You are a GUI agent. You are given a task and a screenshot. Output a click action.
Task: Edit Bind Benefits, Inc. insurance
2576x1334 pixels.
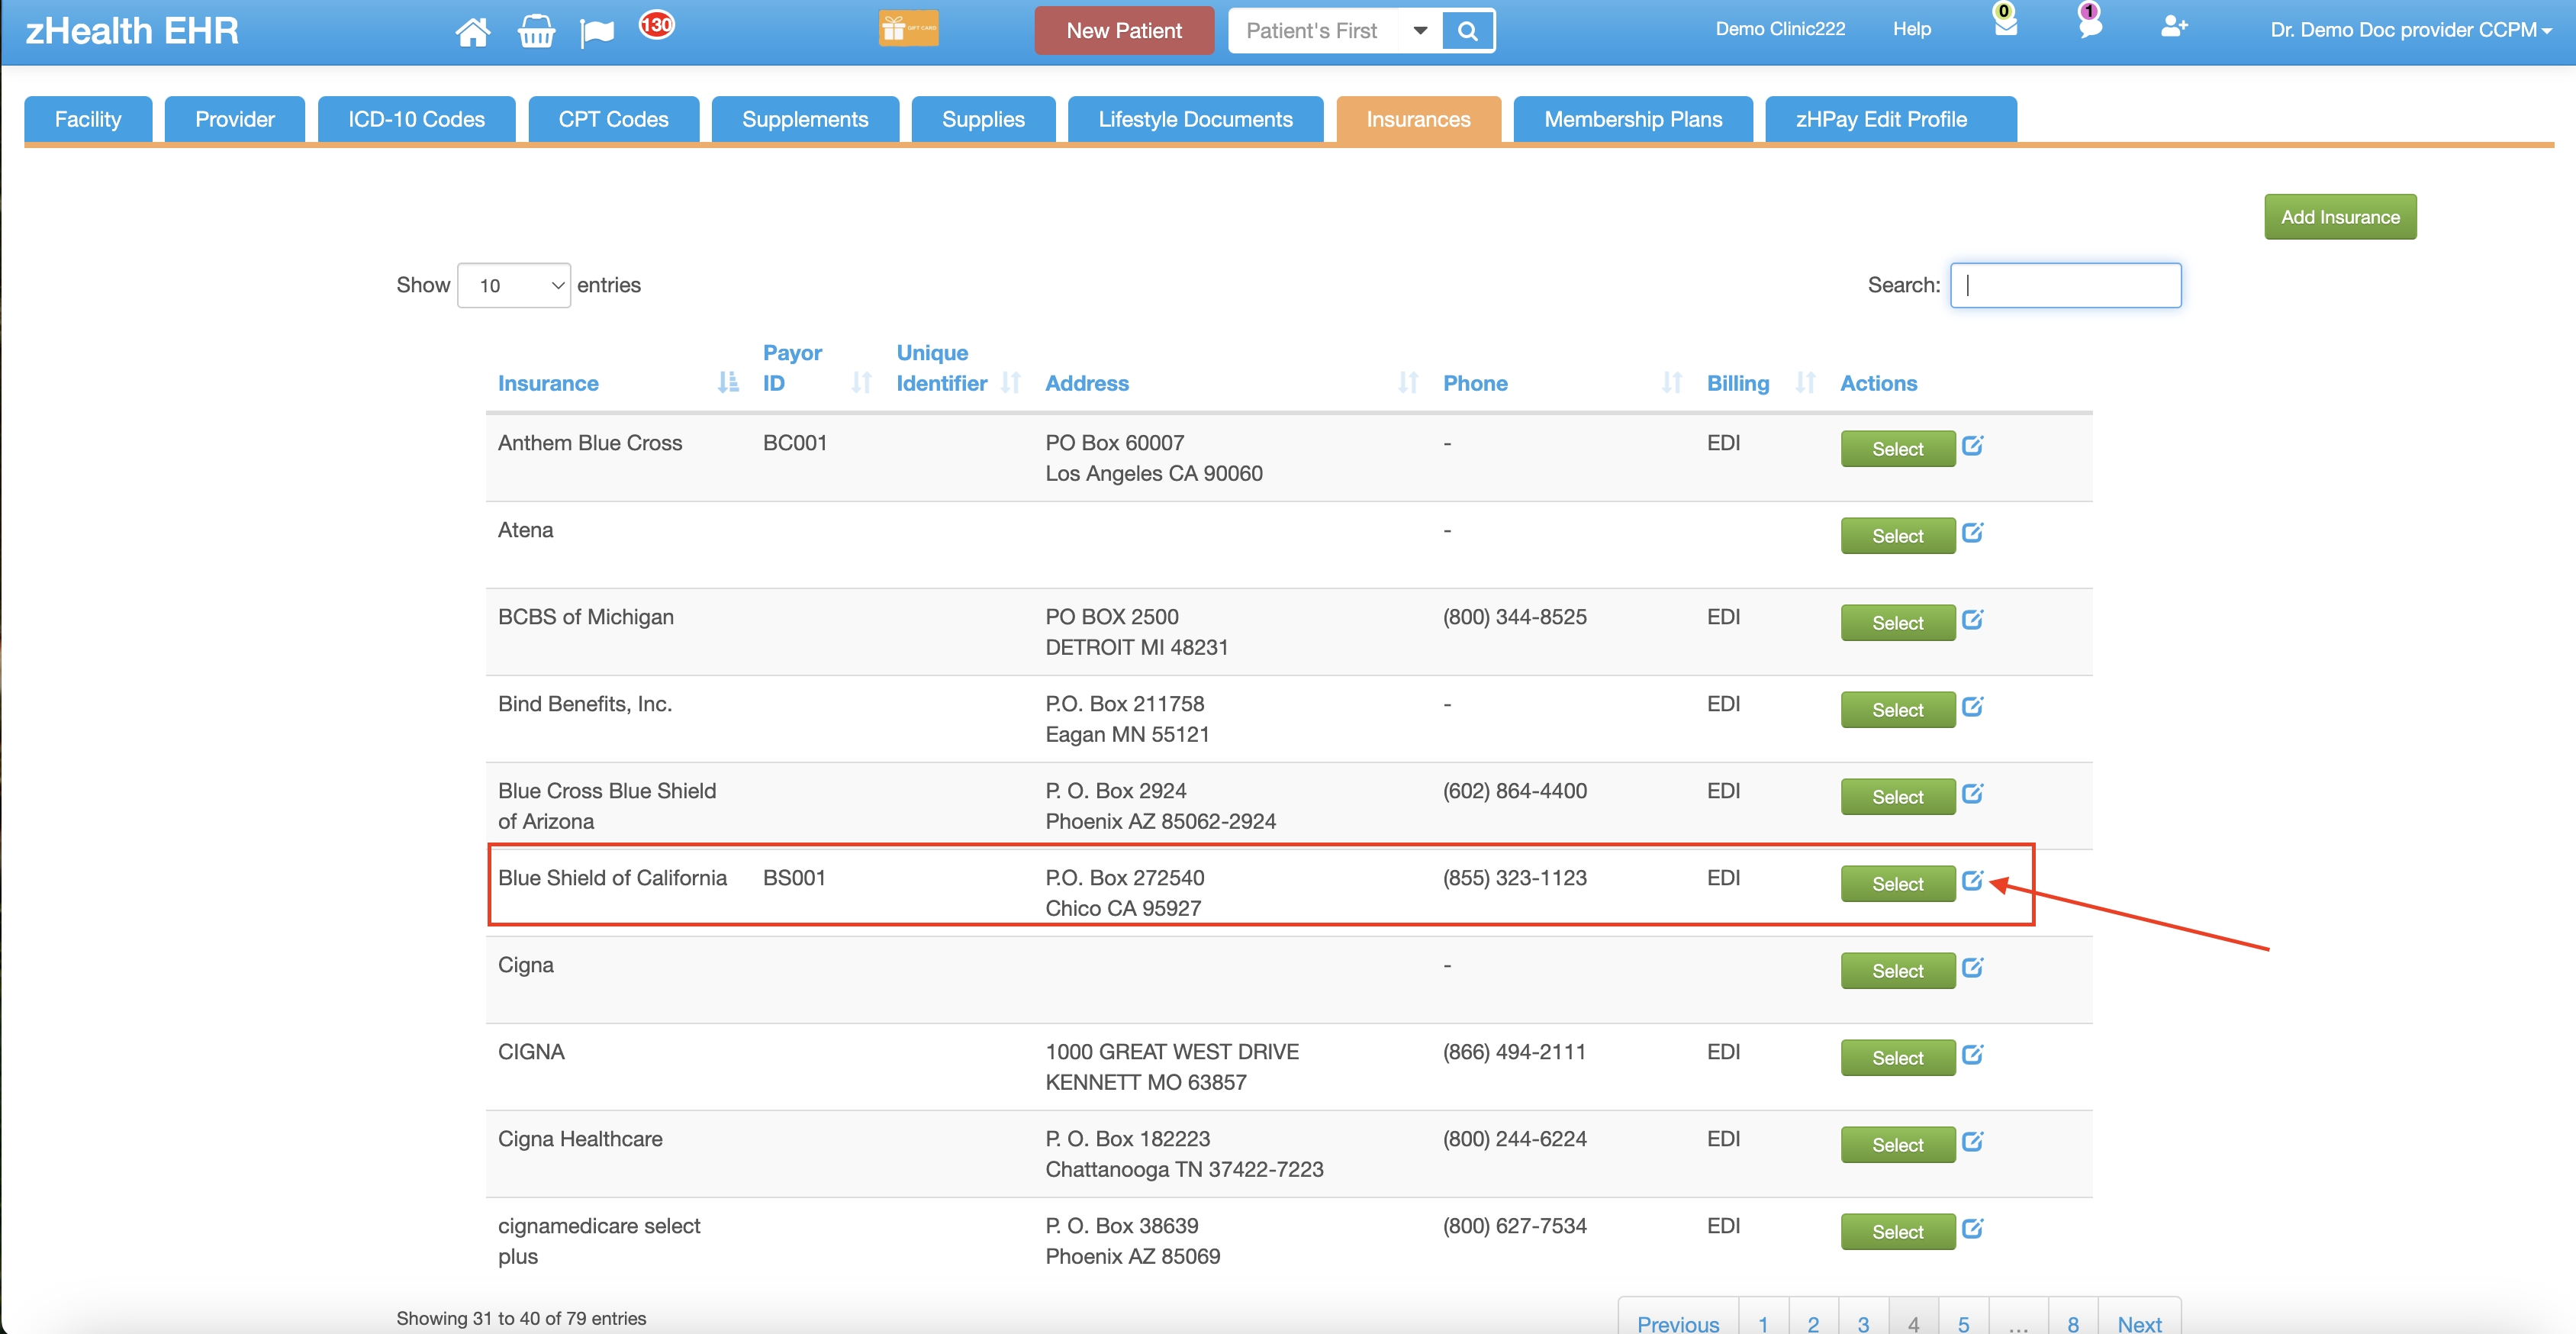(1972, 707)
